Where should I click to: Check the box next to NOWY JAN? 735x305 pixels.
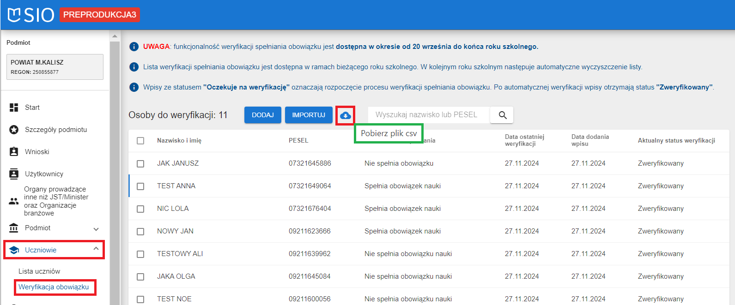pyautogui.click(x=140, y=232)
